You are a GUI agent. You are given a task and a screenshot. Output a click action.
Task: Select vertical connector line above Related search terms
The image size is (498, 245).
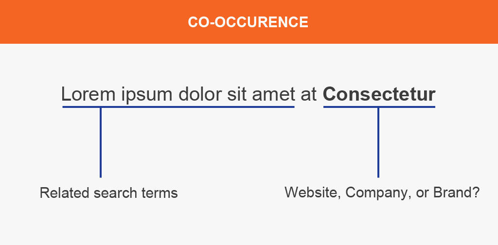(101, 142)
